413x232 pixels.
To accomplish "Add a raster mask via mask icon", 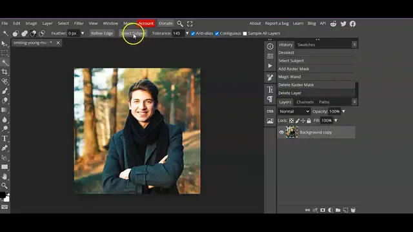I will coord(323,210).
